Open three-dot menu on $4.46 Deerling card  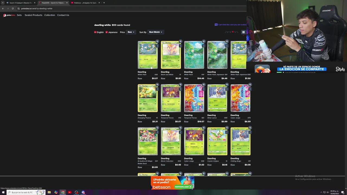(227, 46)
